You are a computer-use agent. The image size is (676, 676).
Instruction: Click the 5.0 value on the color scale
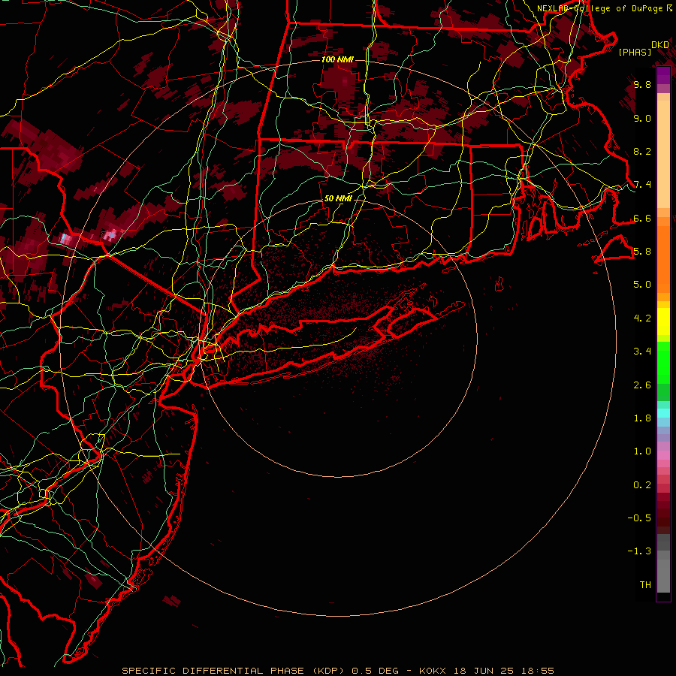tap(642, 285)
